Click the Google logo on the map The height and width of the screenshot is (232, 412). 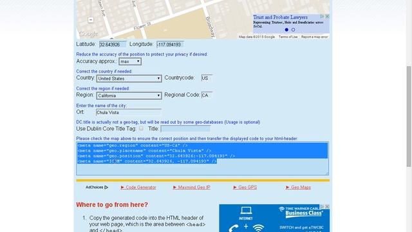[88, 34]
